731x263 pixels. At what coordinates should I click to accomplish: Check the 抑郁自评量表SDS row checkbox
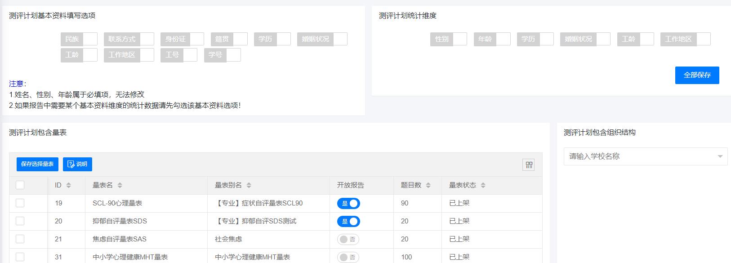20,221
